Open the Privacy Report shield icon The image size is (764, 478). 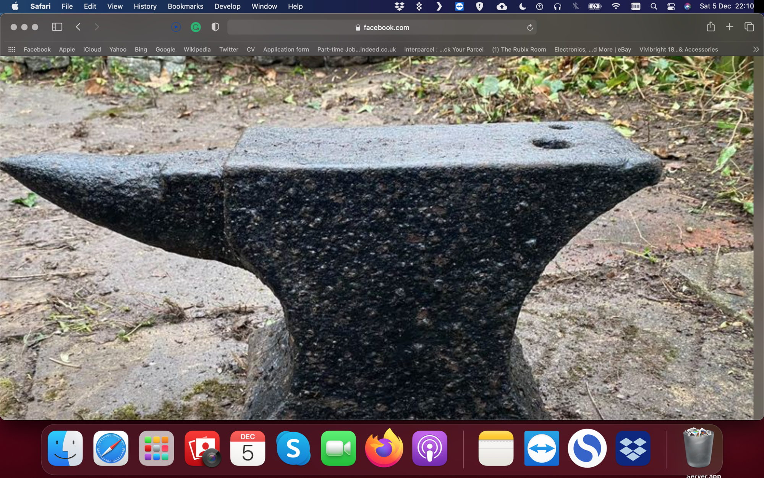click(x=215, y=27)
